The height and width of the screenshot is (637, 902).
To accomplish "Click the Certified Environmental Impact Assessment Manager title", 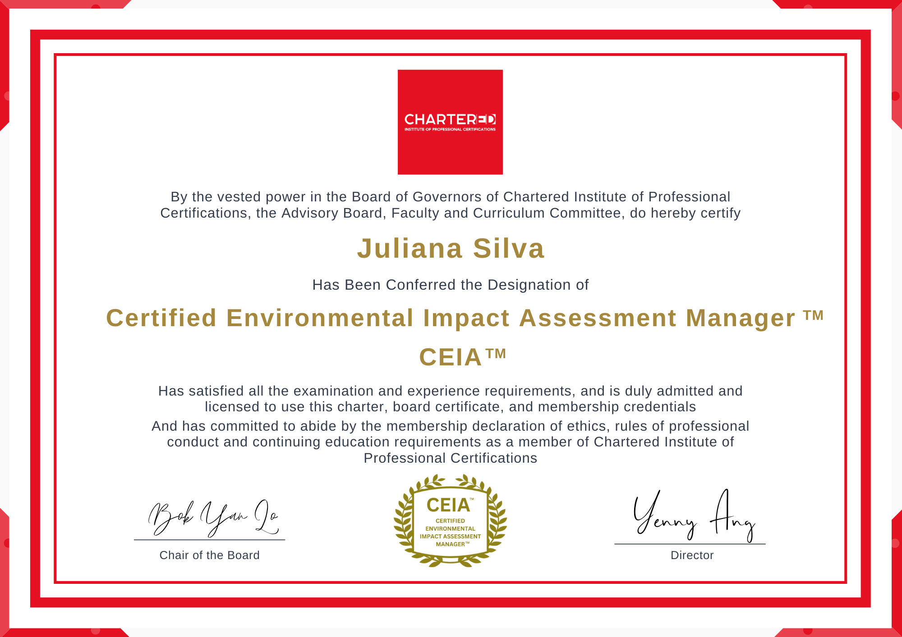I will coord(450,318).
